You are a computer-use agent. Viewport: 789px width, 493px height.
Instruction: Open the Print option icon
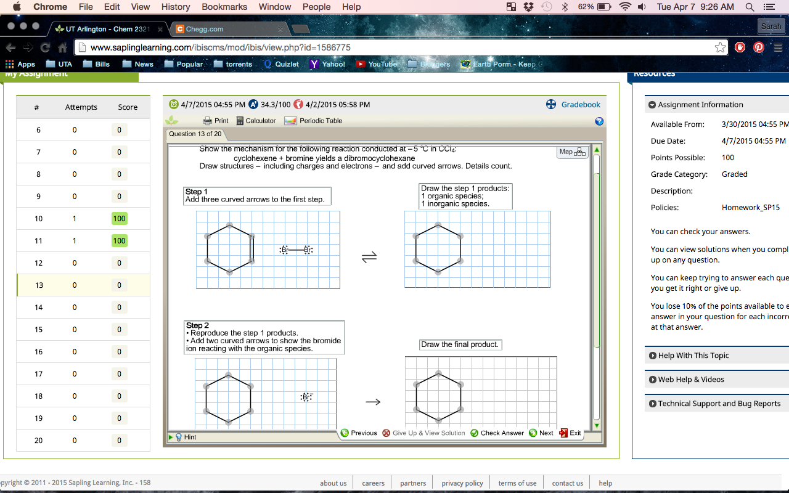coord(208,121)
